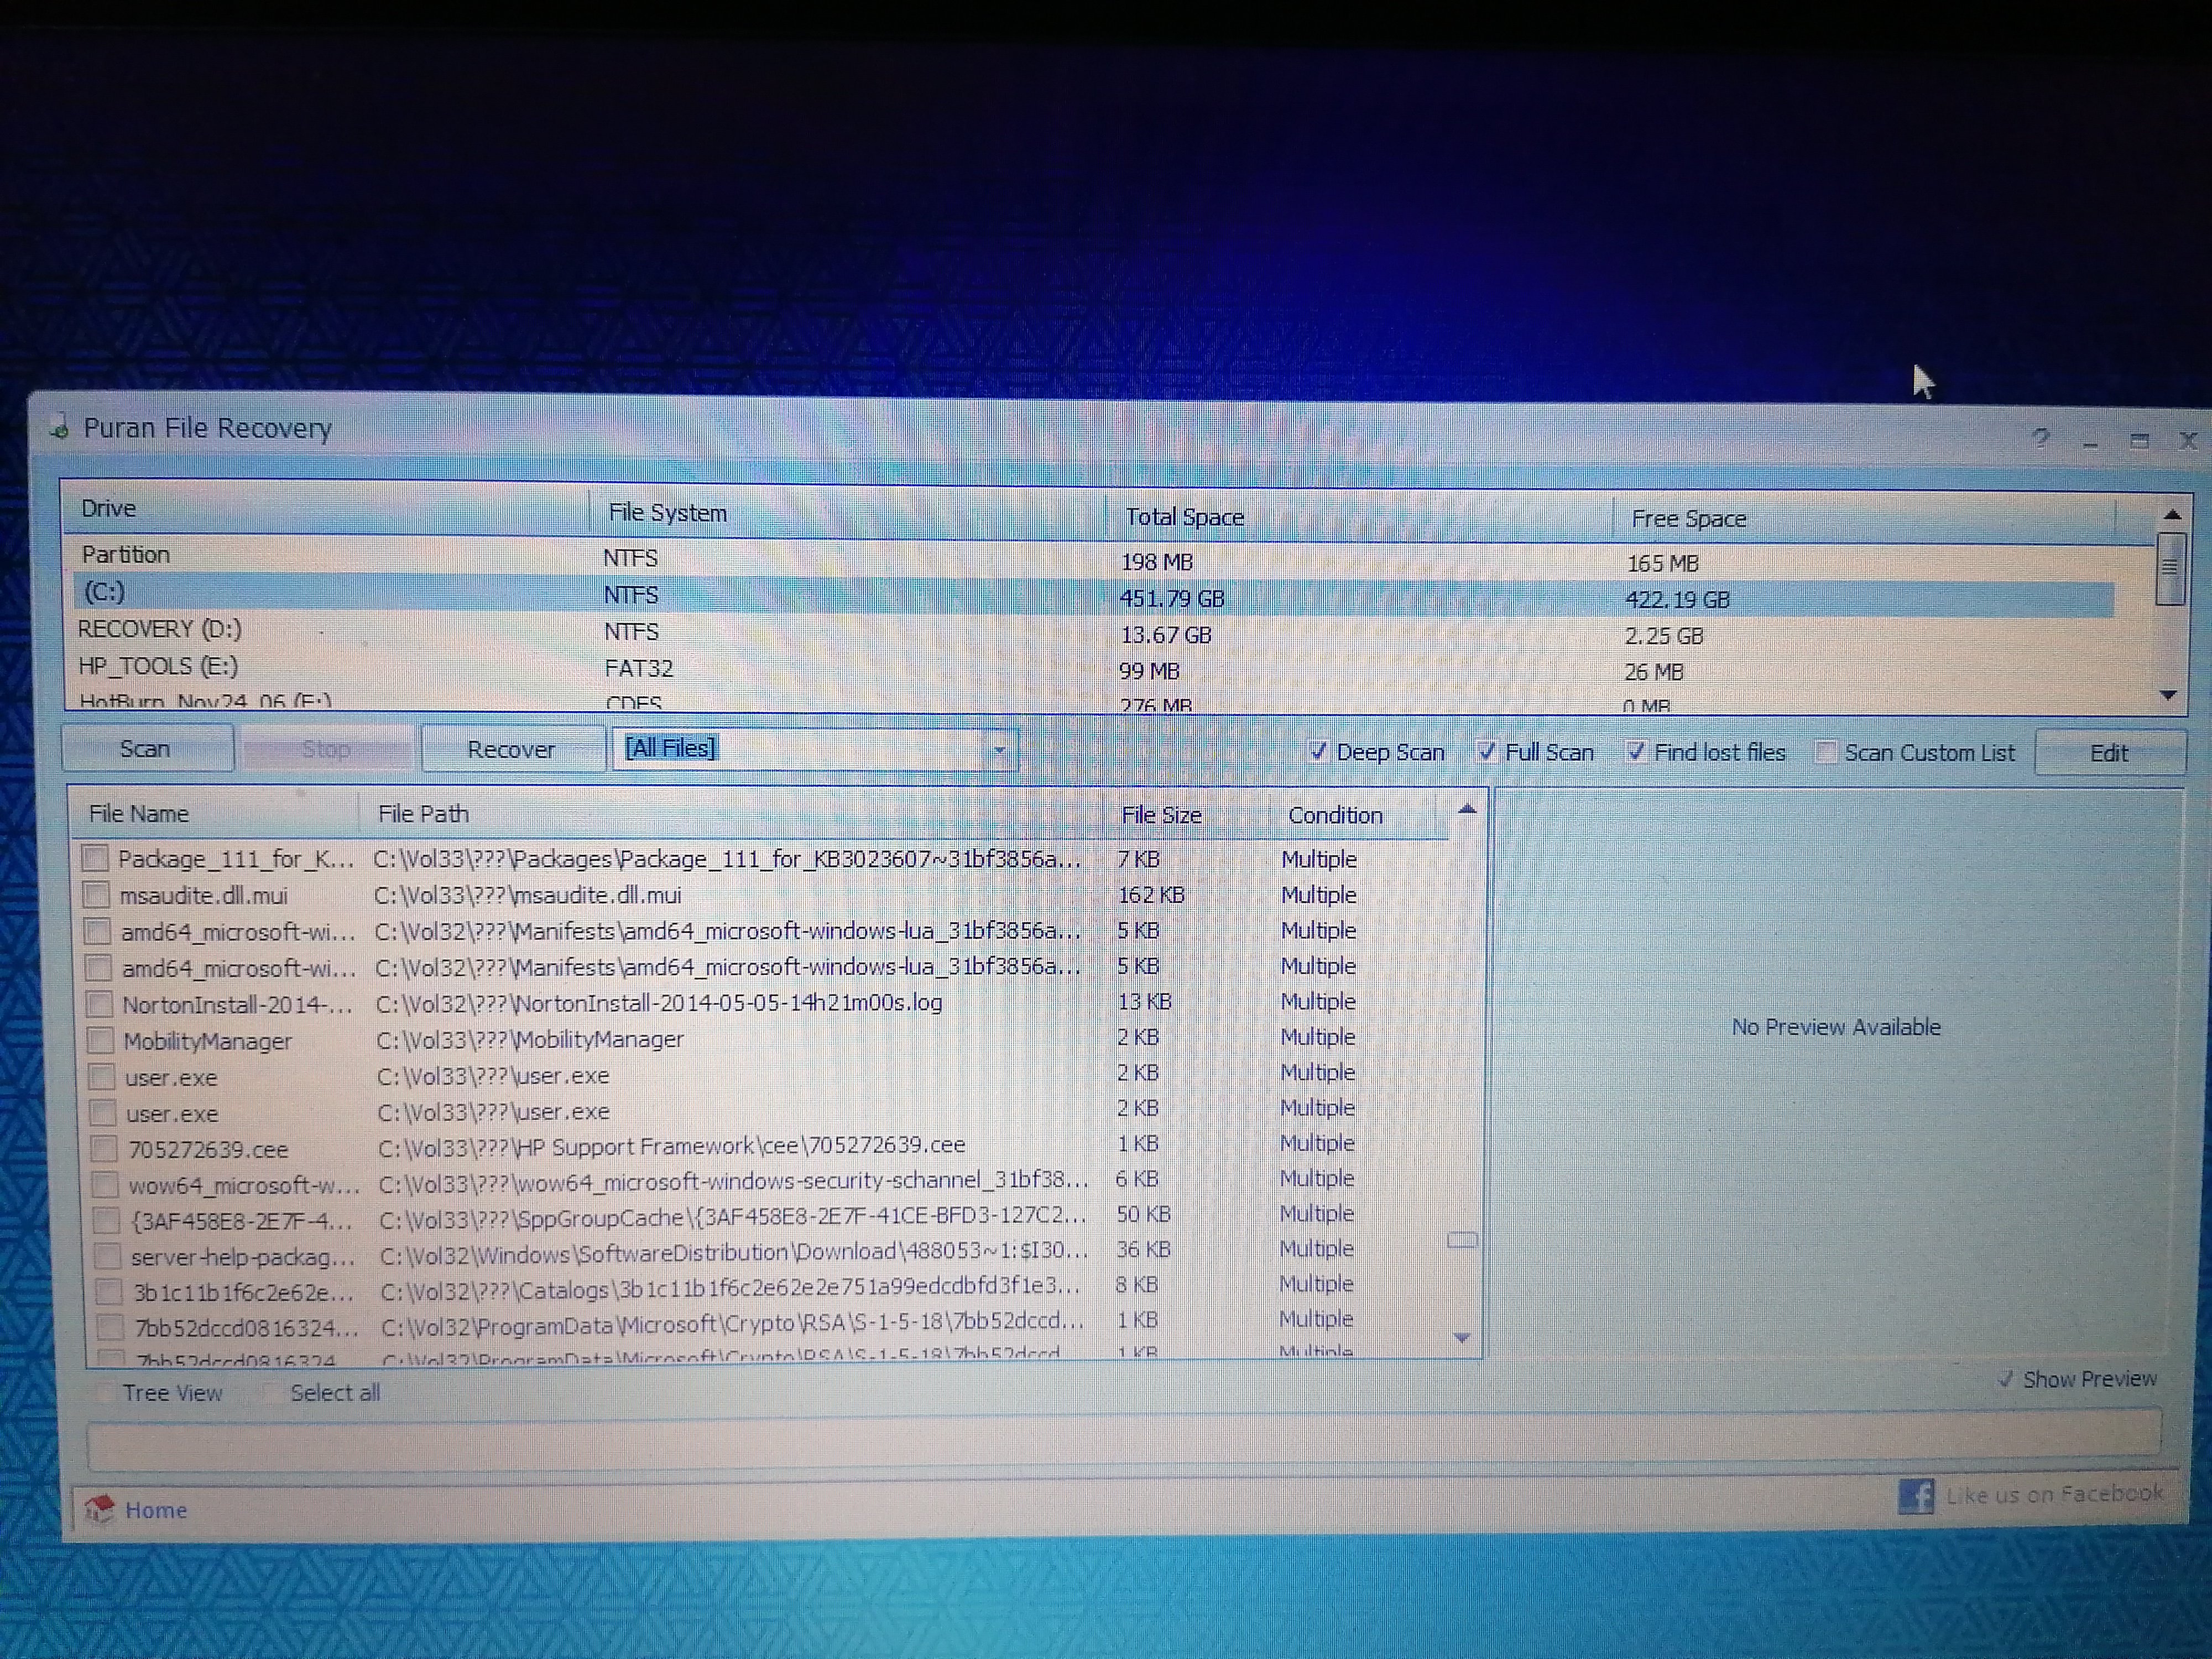Click the drive list scrollbar thumb
The width and height of the screenshot is (2212, 1659).
point(2169,567)
